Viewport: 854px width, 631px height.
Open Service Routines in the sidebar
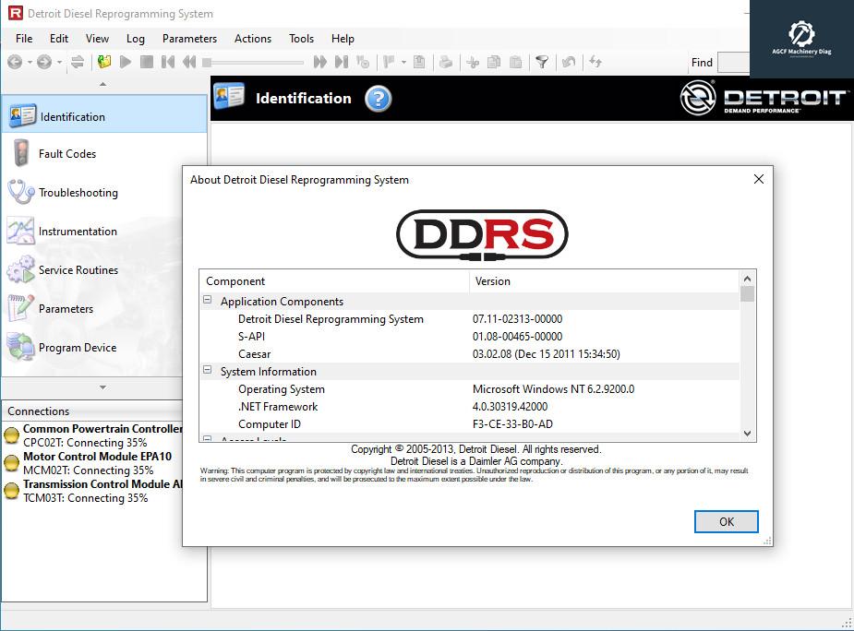click(78, 270)
